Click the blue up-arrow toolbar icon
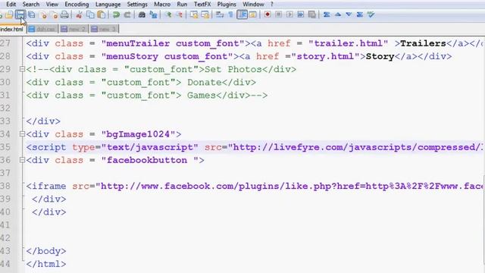 (x=338, y=14)
